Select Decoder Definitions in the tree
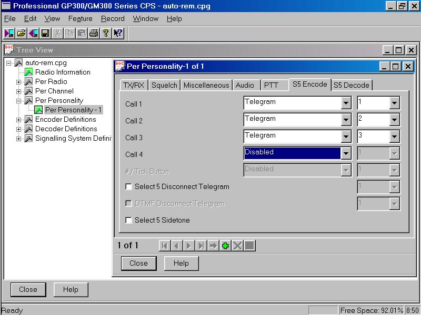Screen dimensions: 421x315 pos(66,129)
